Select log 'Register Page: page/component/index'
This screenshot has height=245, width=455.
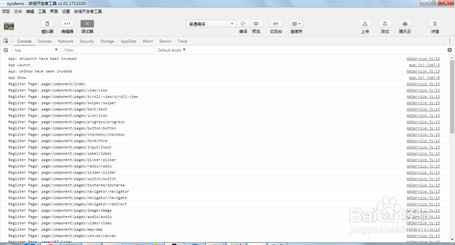[x=47, y=84]
